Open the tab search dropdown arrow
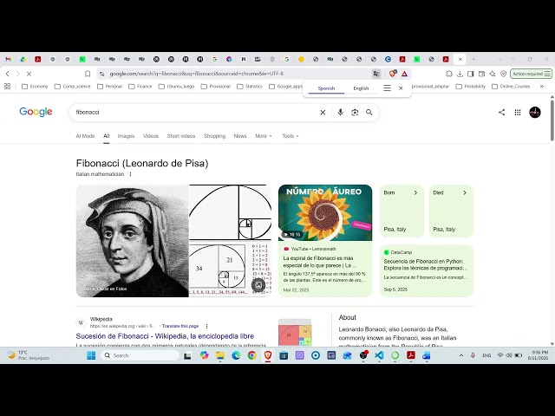The height and width of the screenshot is (416, 555). [499, 59]
